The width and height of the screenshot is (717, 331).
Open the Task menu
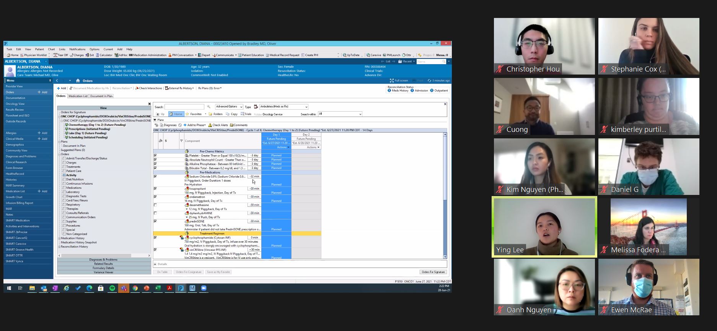point(9,49)
